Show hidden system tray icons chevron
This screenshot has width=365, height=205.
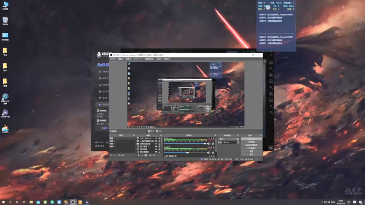point(322,202)
